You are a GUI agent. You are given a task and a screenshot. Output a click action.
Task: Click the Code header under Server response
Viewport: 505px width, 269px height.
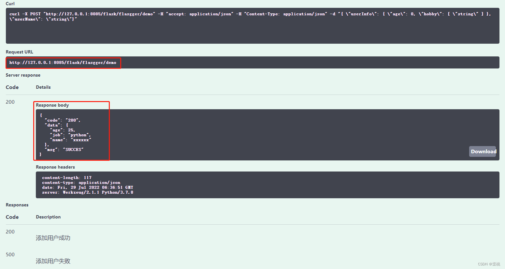(12, 87)
